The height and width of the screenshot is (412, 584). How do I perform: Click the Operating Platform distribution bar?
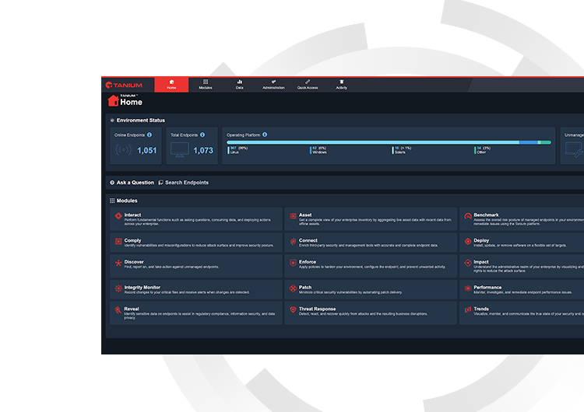(389, 142)
